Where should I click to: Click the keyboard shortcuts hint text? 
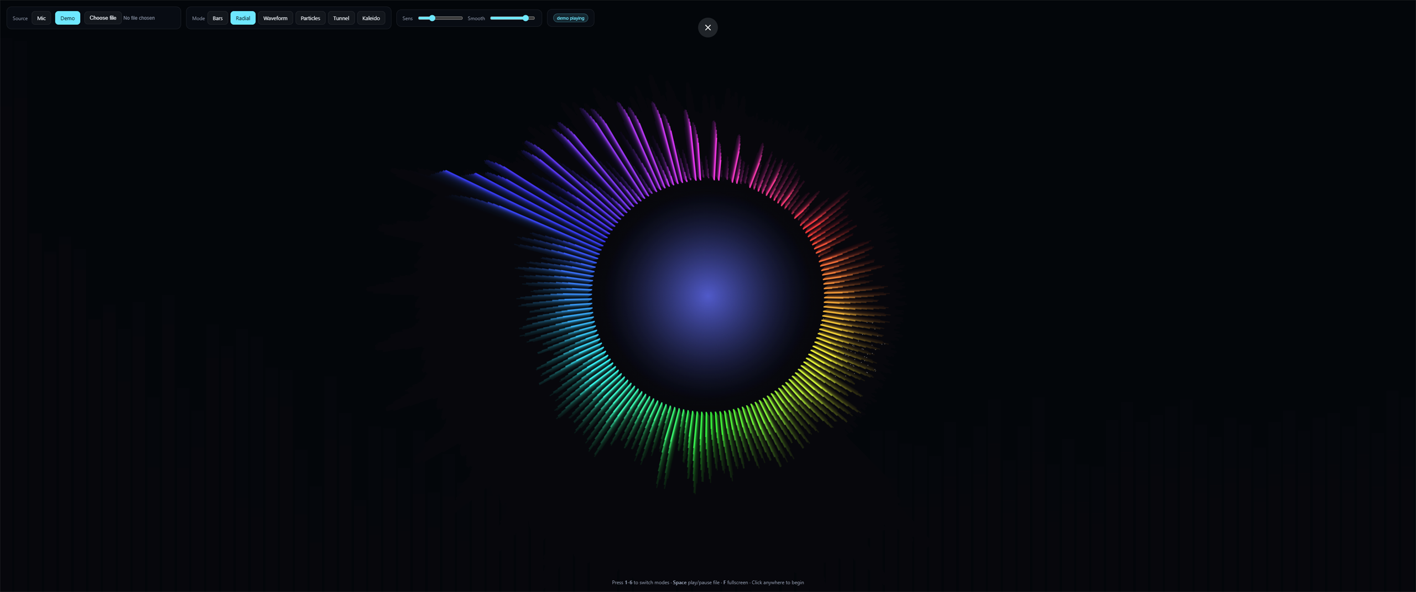click(708, 582)
